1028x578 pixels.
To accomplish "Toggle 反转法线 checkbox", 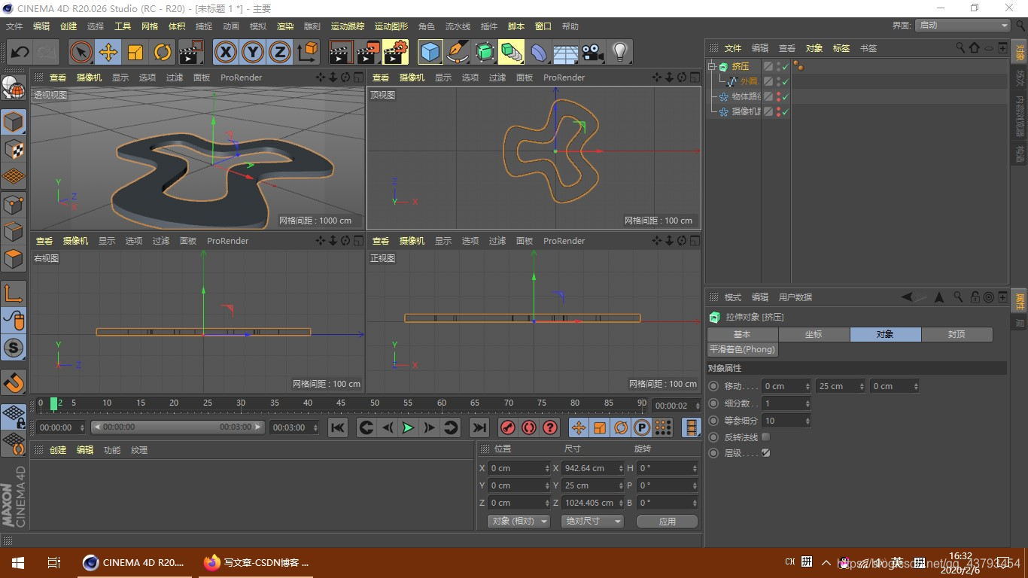I will coord(766,437).
